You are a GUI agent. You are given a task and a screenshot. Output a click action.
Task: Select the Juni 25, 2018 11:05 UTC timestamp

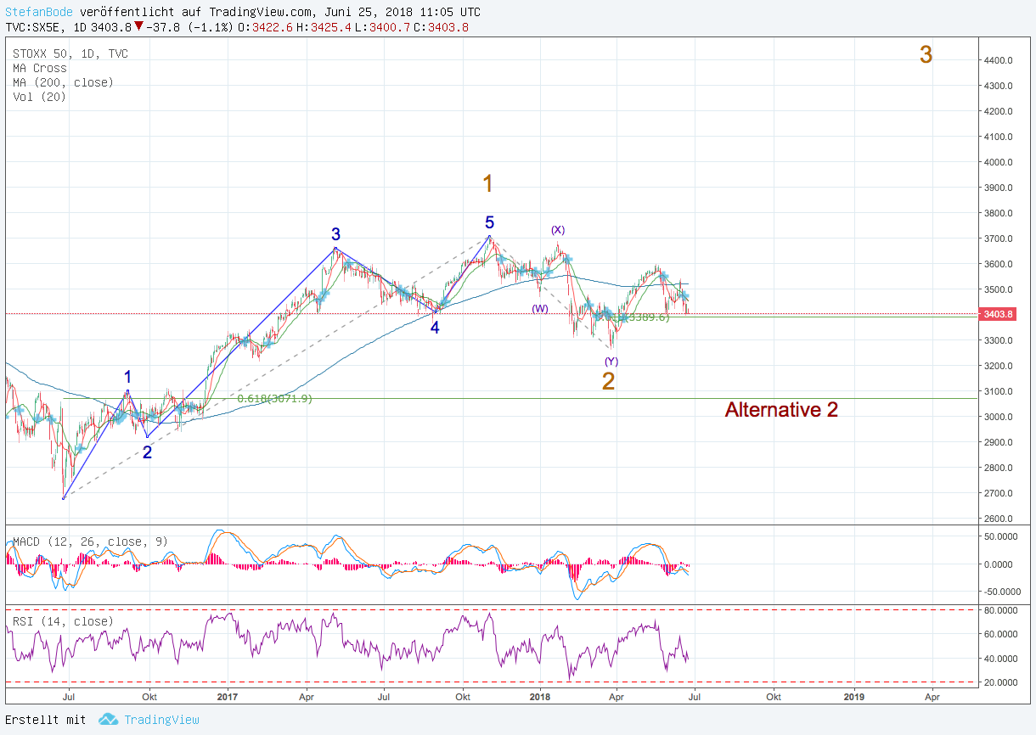(x=402, y=12)
